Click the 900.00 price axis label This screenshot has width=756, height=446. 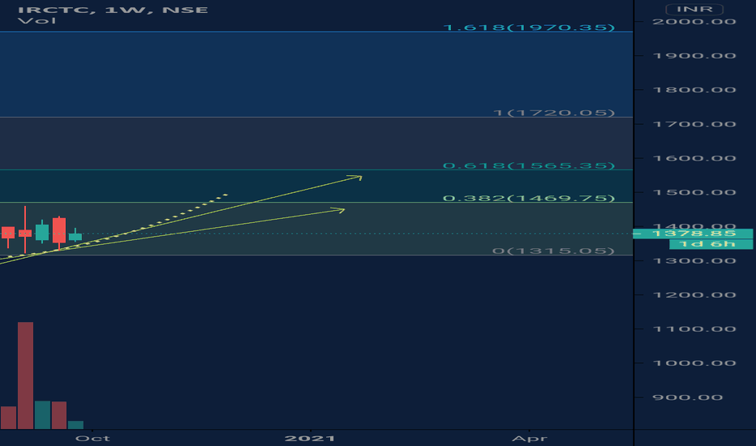click(687, 398)
